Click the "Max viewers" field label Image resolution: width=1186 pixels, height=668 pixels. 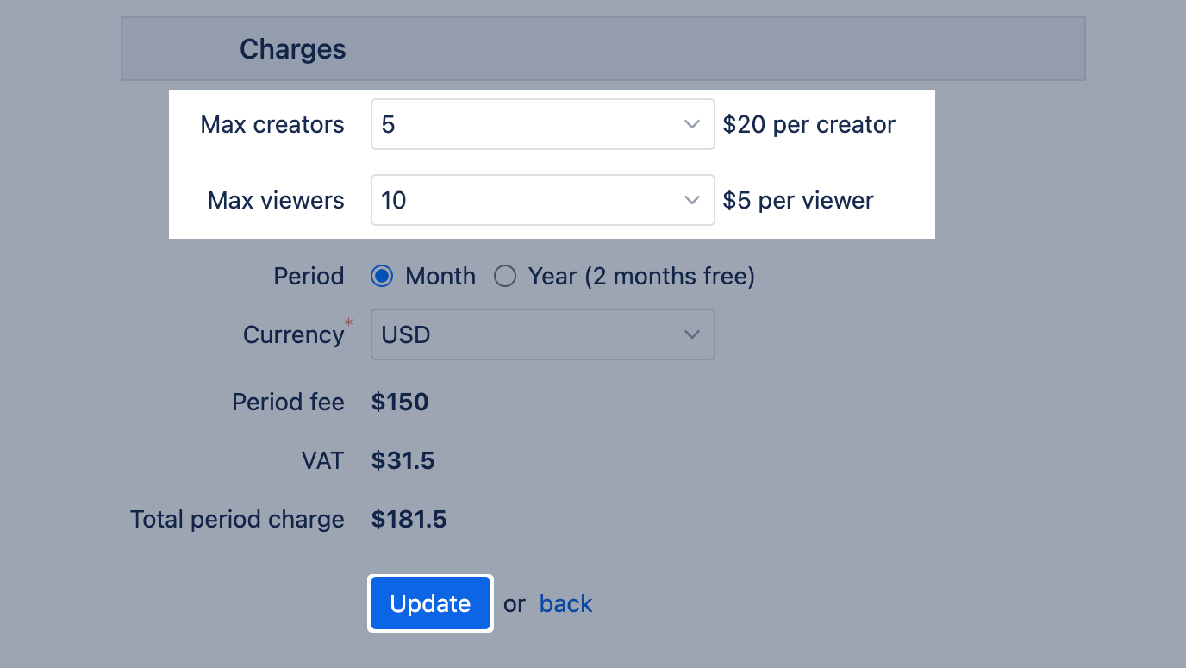276,200
